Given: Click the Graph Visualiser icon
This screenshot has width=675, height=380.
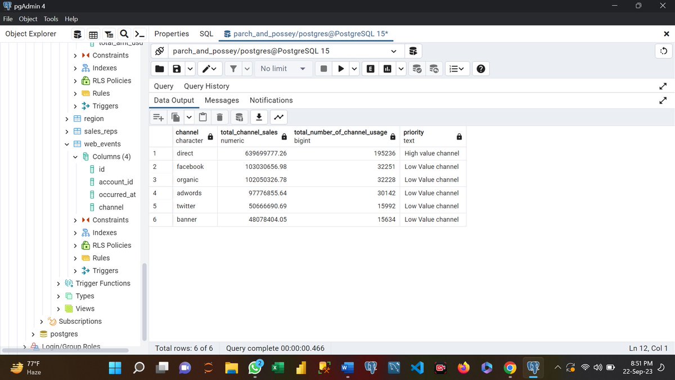Looking at the screenshot, I should [x=278, y=117].
